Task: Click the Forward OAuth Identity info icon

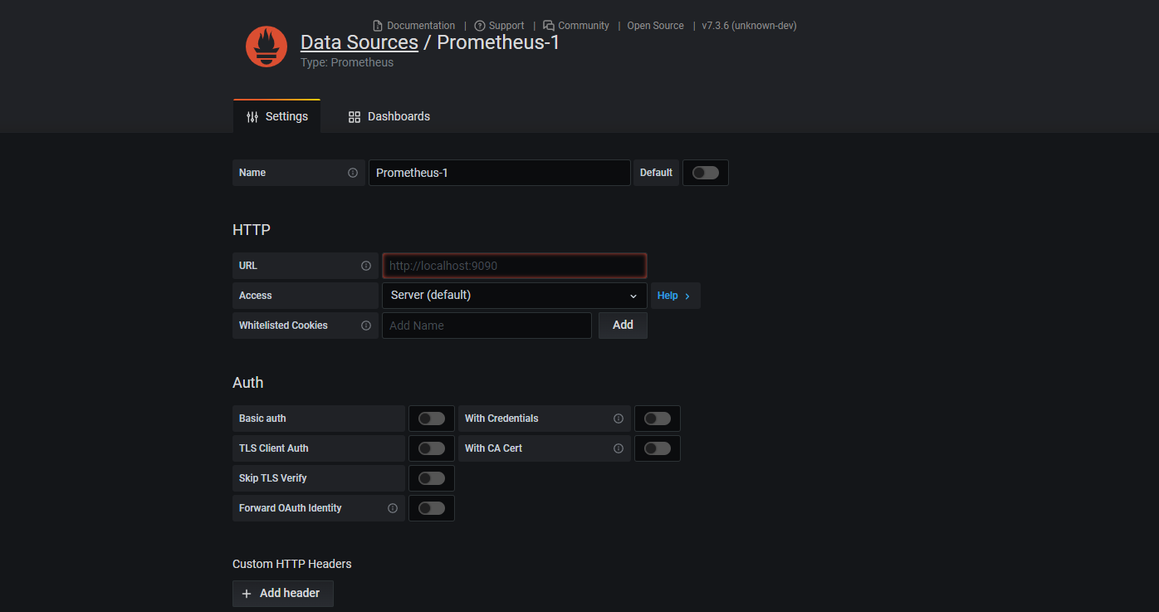Action: click(393, 508)
